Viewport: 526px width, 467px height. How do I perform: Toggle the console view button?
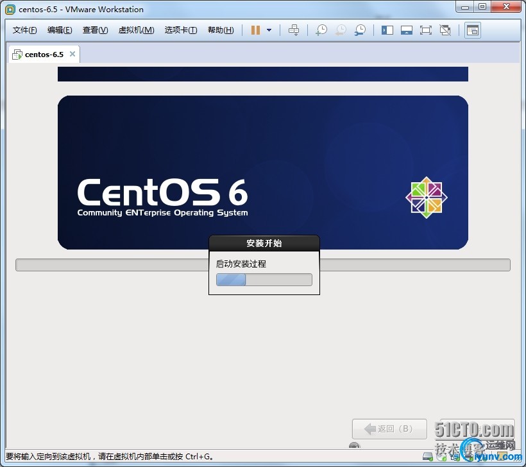tap(473, 30)
